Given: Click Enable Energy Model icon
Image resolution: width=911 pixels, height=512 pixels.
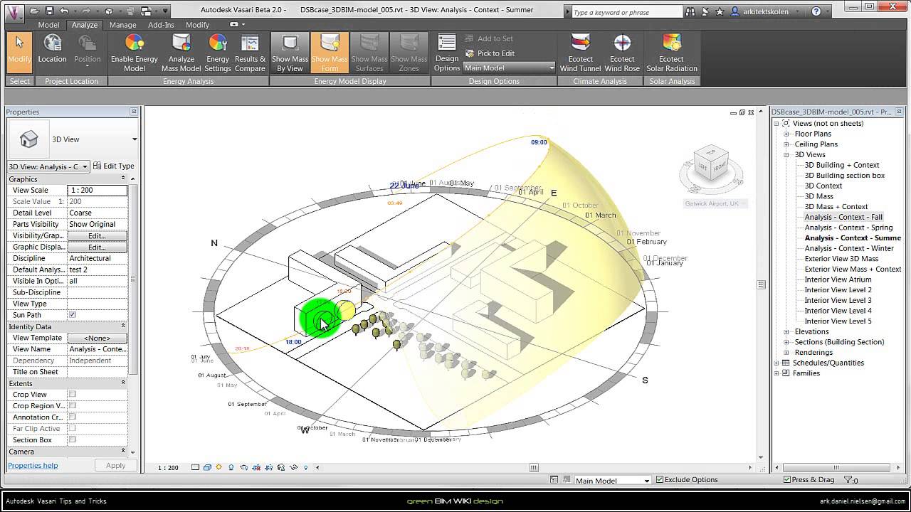Looking at the screenshot, I should pyautogui.click(x=135, y=53).
